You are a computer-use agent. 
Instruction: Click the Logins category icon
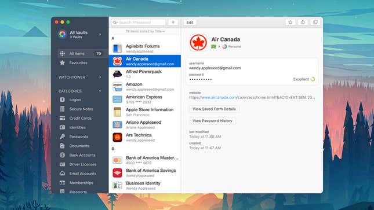pos(62,100)
